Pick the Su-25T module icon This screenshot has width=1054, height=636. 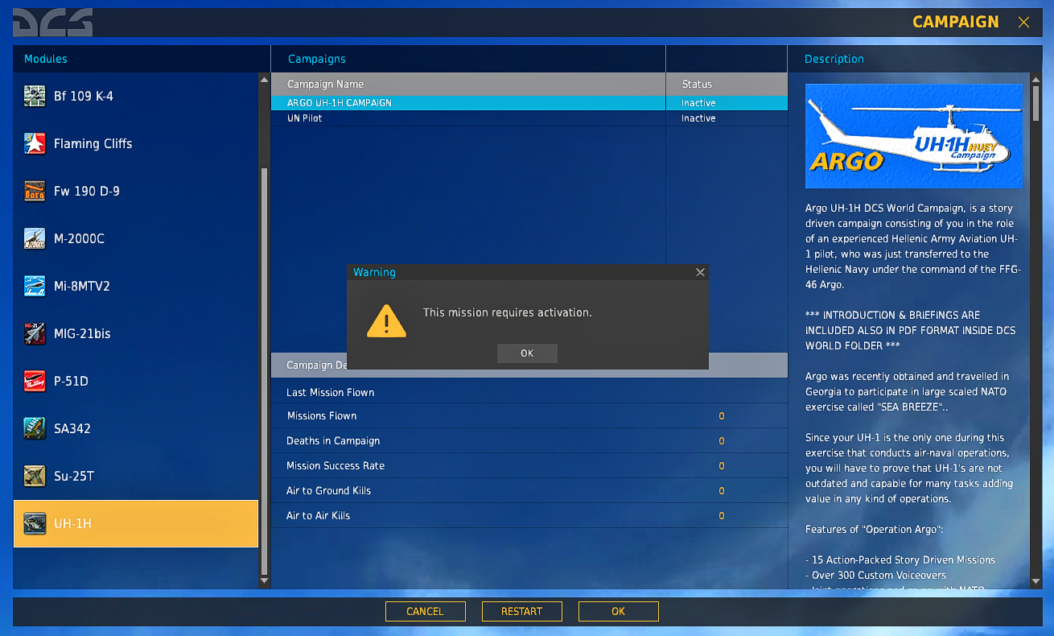[35, 476]
